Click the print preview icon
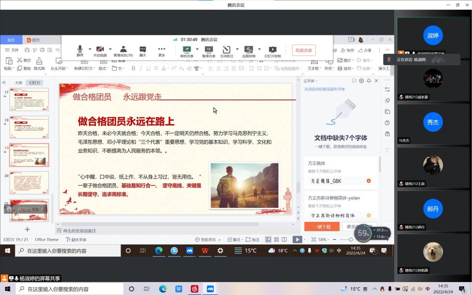This screenshot has width=472, height=295. pyautogui.click(x=50, y=50)
